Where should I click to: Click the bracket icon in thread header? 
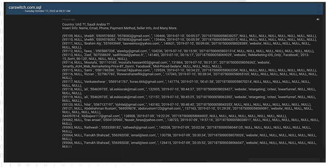click(x=319, y=9)
